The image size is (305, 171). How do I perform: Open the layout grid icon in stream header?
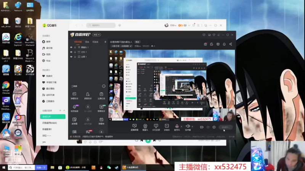coord(218,44)
